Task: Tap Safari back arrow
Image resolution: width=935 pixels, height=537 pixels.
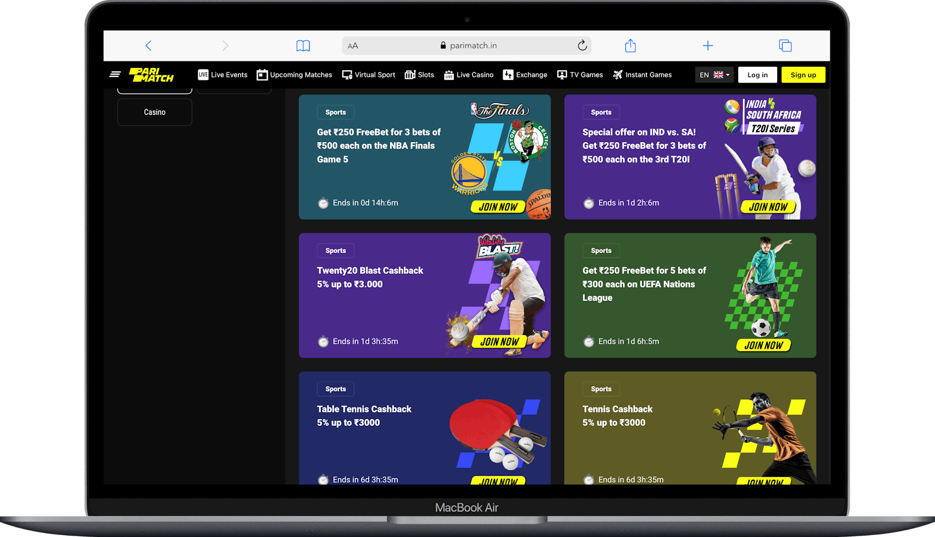Action: click(x=148, y=46)
